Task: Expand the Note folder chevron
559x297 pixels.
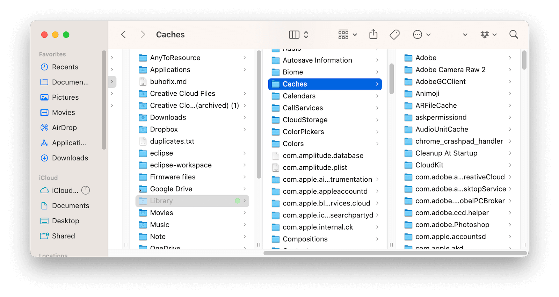Action: (x=245, y=237)
